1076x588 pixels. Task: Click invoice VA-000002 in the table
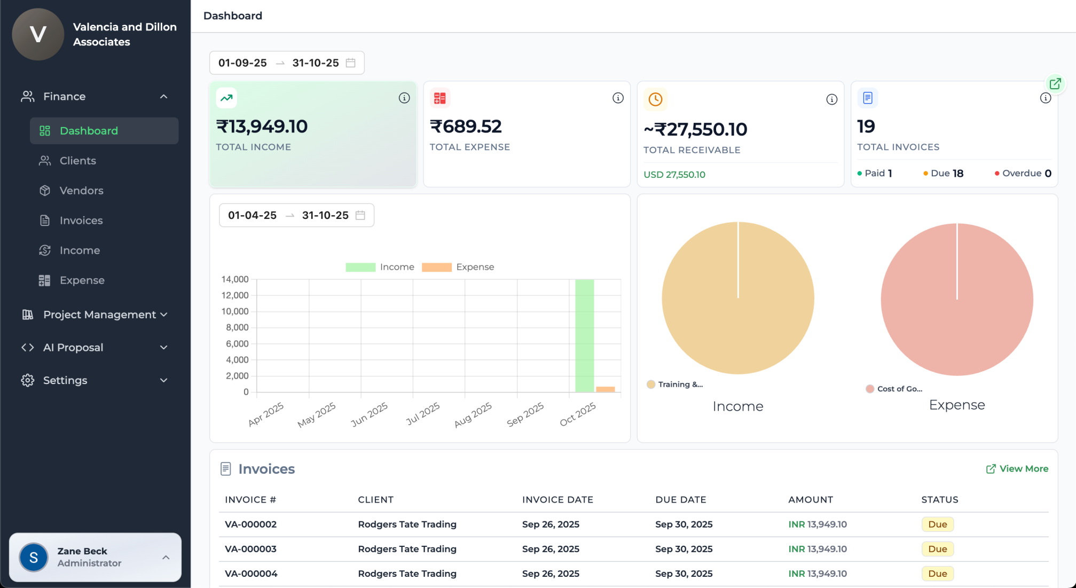[250, 524]
